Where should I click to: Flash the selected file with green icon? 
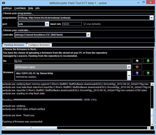pos(148,61)
